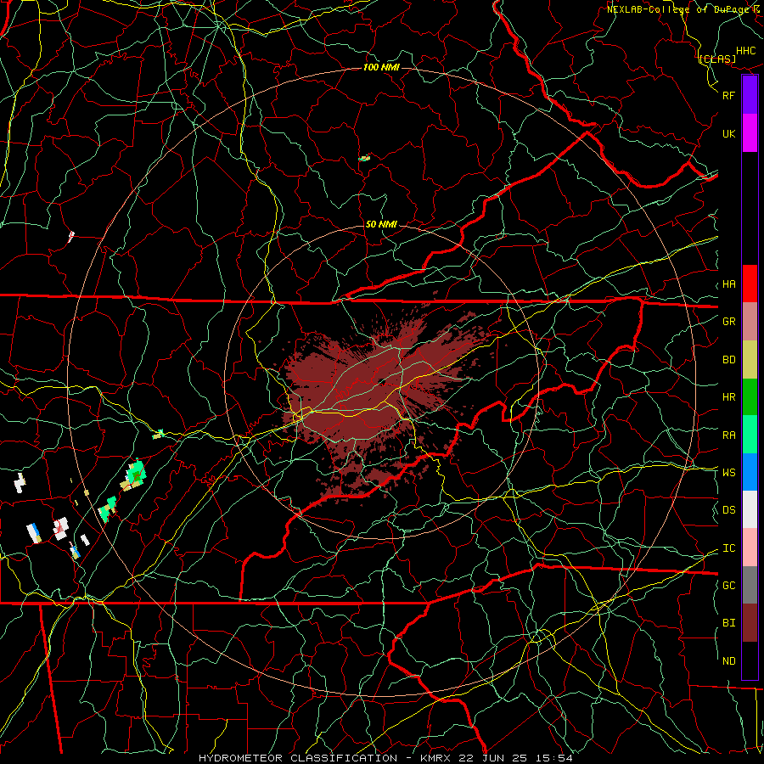Click the RF purple legend swatch

click(750, 95)
